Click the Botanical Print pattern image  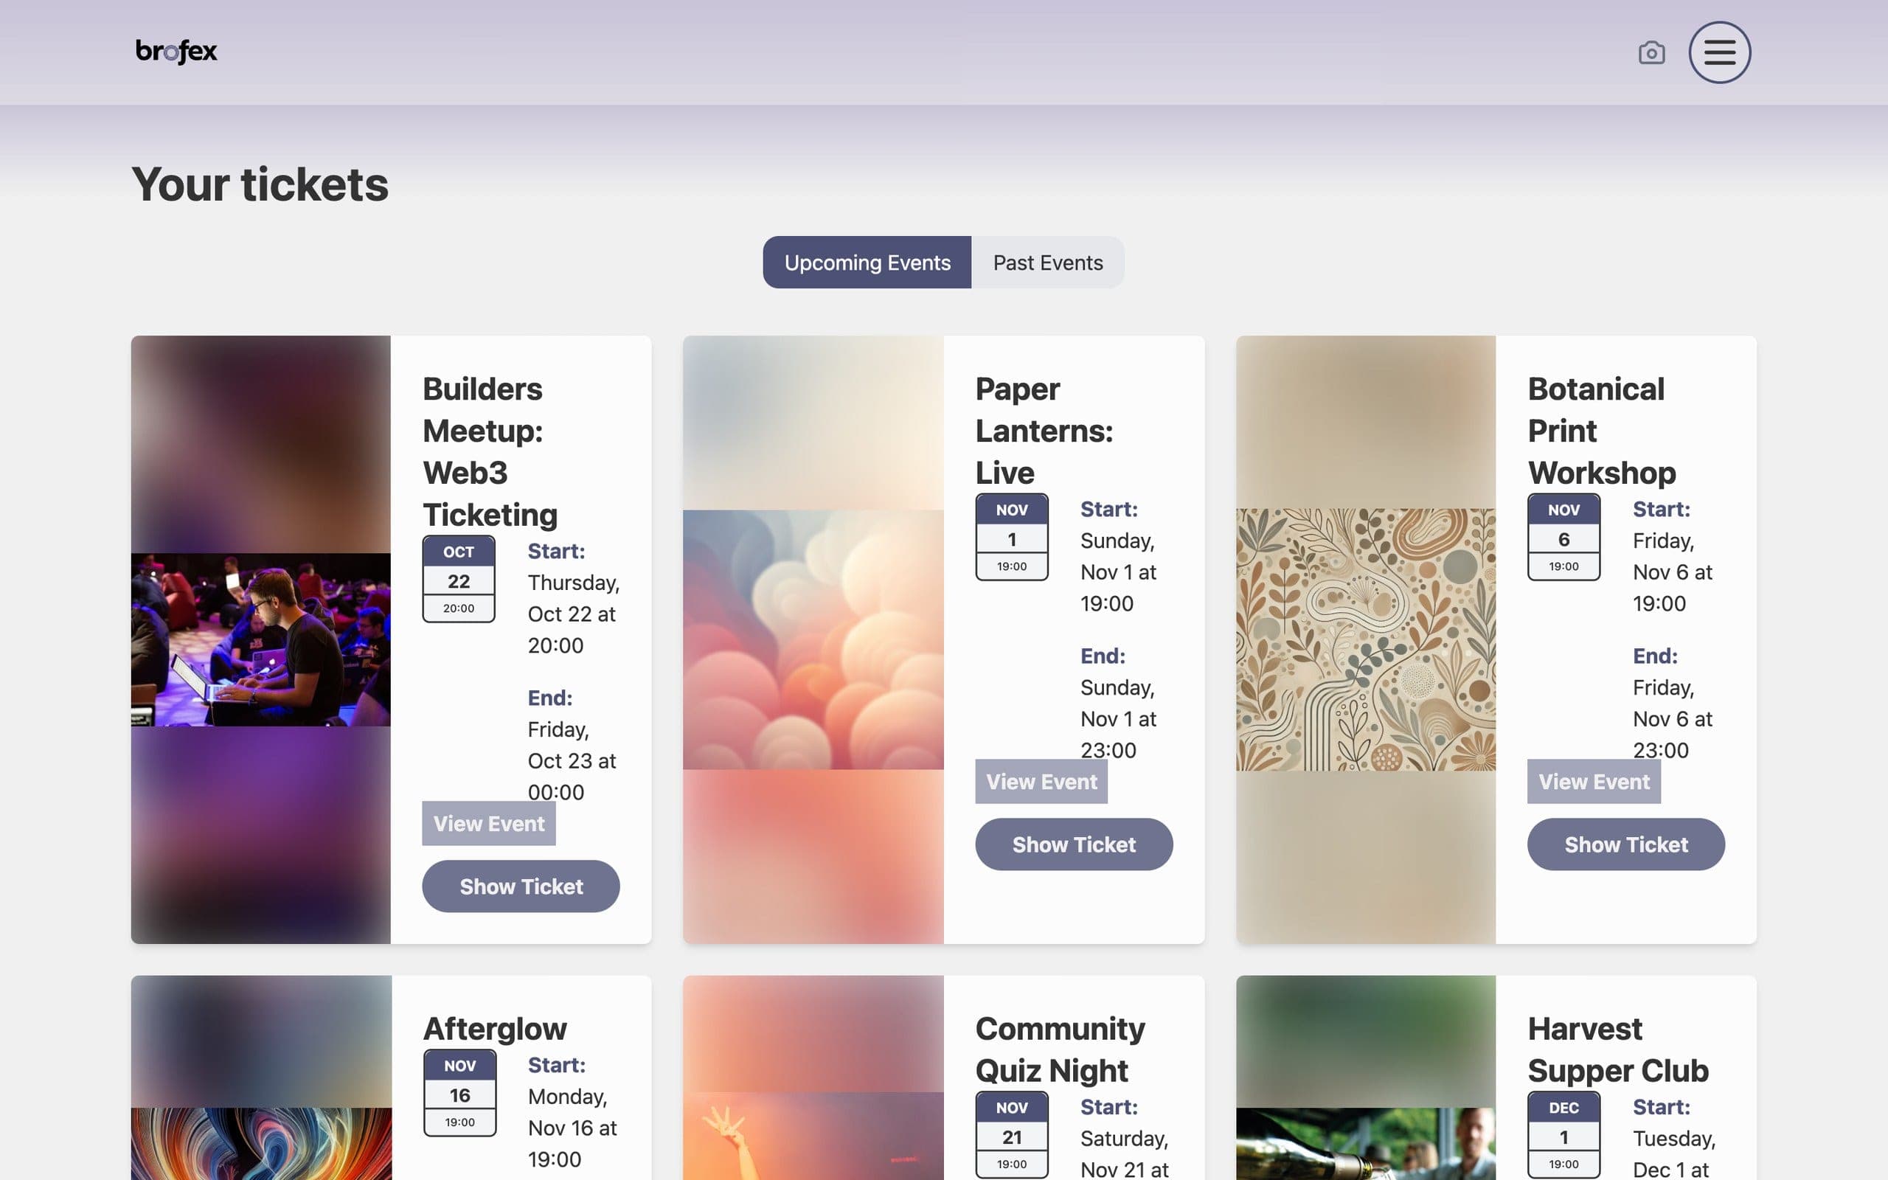click(1365, 640)
